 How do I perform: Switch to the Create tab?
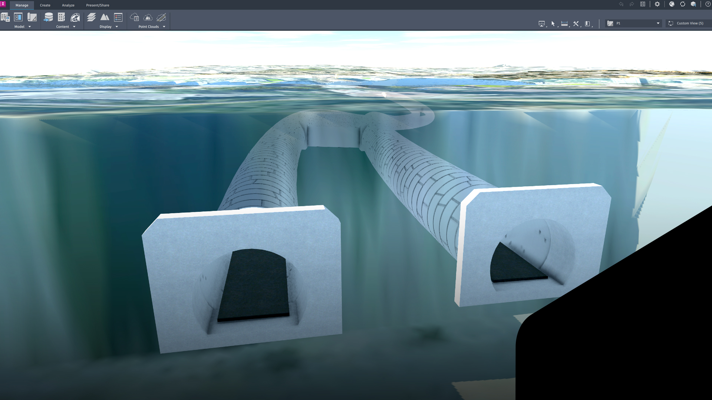(45, 5)
